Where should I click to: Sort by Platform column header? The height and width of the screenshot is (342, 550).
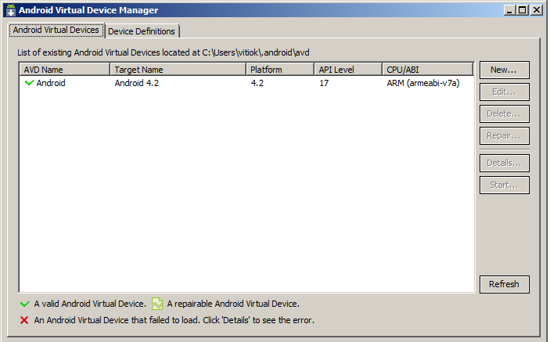280,70
